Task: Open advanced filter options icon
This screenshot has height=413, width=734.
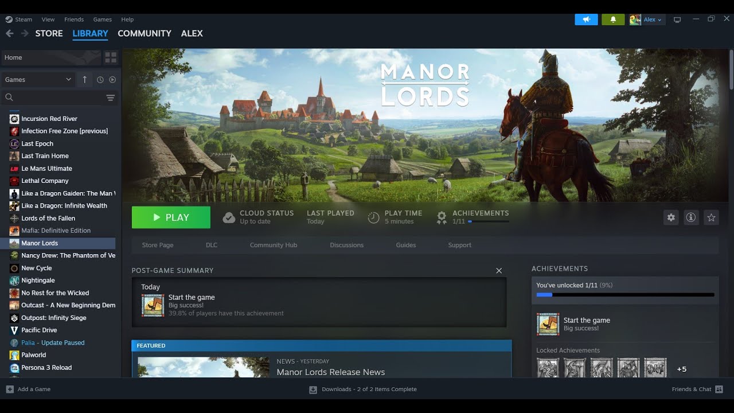Action: coord(111,98)
